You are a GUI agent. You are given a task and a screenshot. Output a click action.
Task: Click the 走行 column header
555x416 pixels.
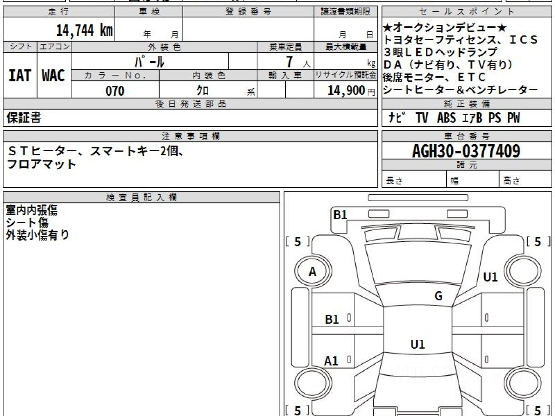click(58, 12)
